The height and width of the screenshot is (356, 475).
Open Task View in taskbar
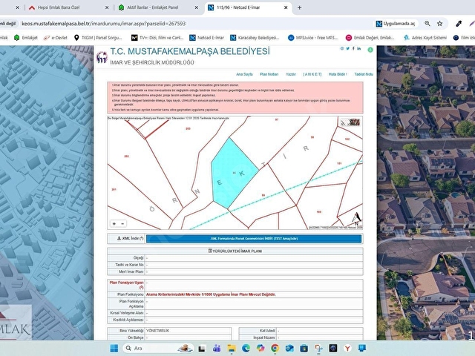click(202, 348)
